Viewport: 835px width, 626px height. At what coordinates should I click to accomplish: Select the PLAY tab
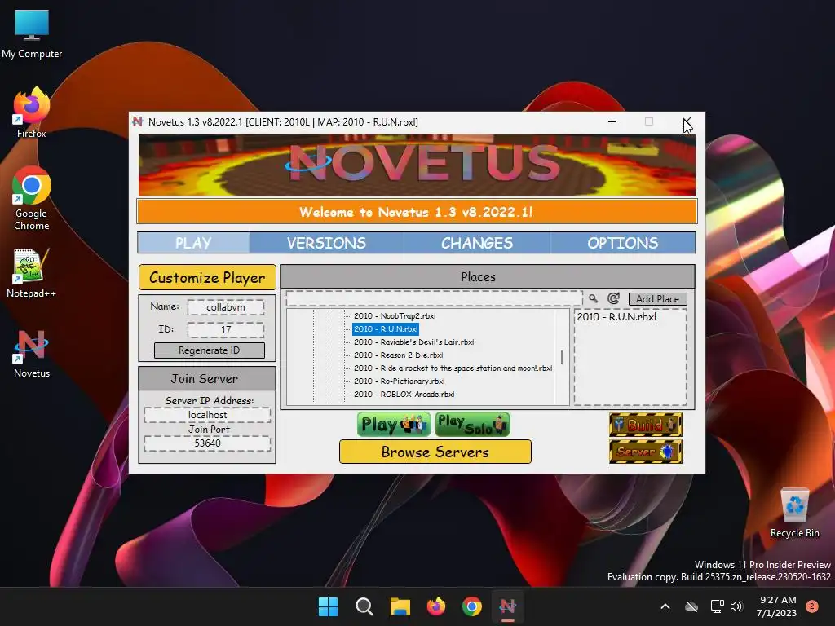[x=193, y=243]
